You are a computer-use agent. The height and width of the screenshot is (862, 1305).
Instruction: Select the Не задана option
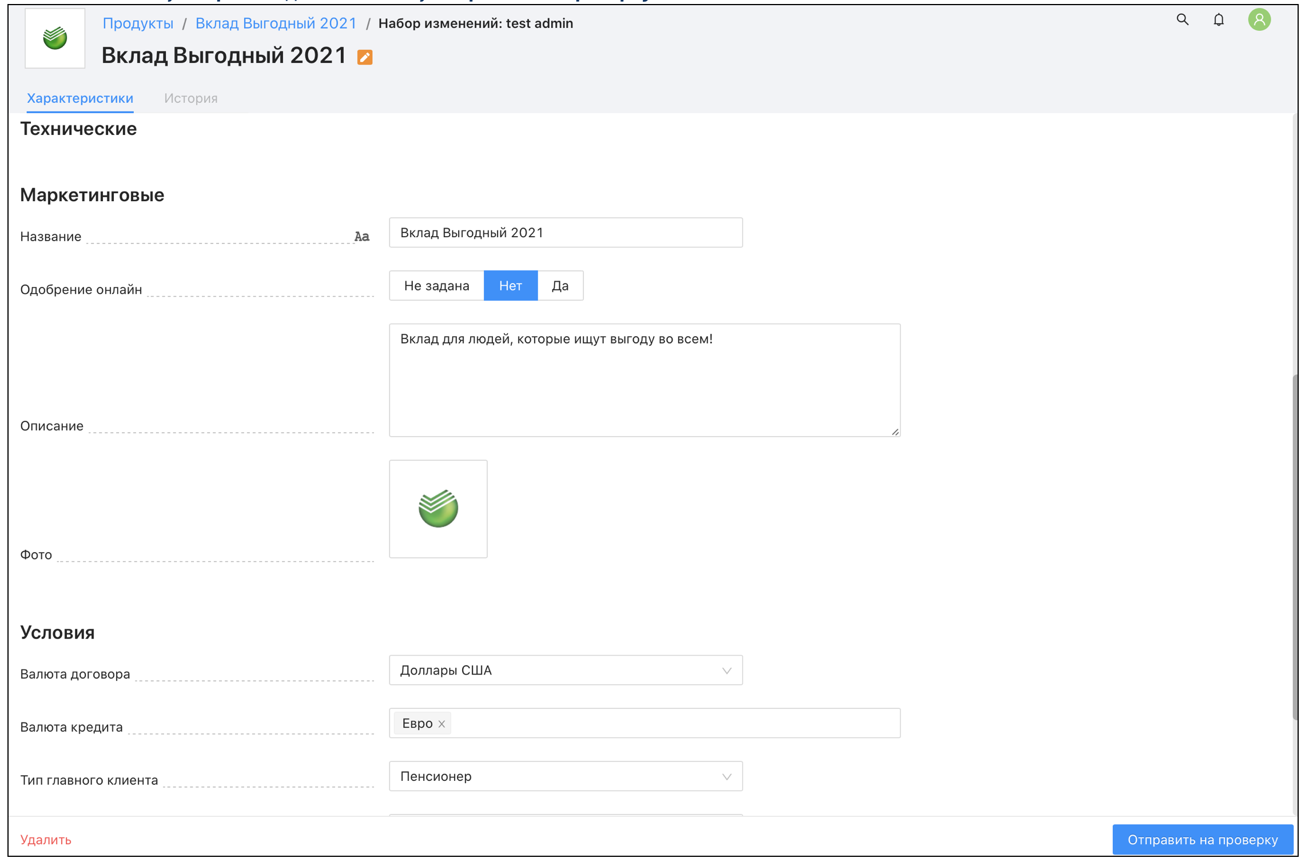point(436,286)
